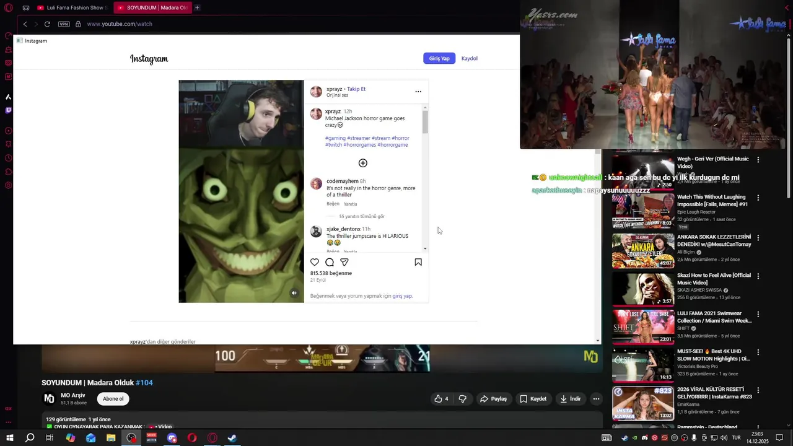Like codemayhem's comment via Beğen
The height and width of the screenshot is (446, 793).
(x=333, y=204)
